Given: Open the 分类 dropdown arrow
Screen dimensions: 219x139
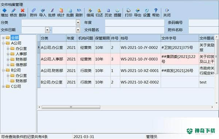Looking at the screenshot, I should click(78, 23).
